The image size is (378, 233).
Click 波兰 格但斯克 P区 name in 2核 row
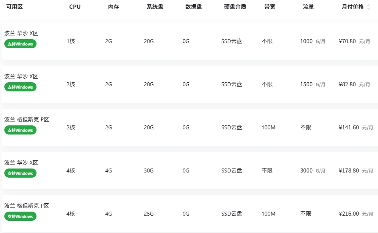click(x=27, y=119)
